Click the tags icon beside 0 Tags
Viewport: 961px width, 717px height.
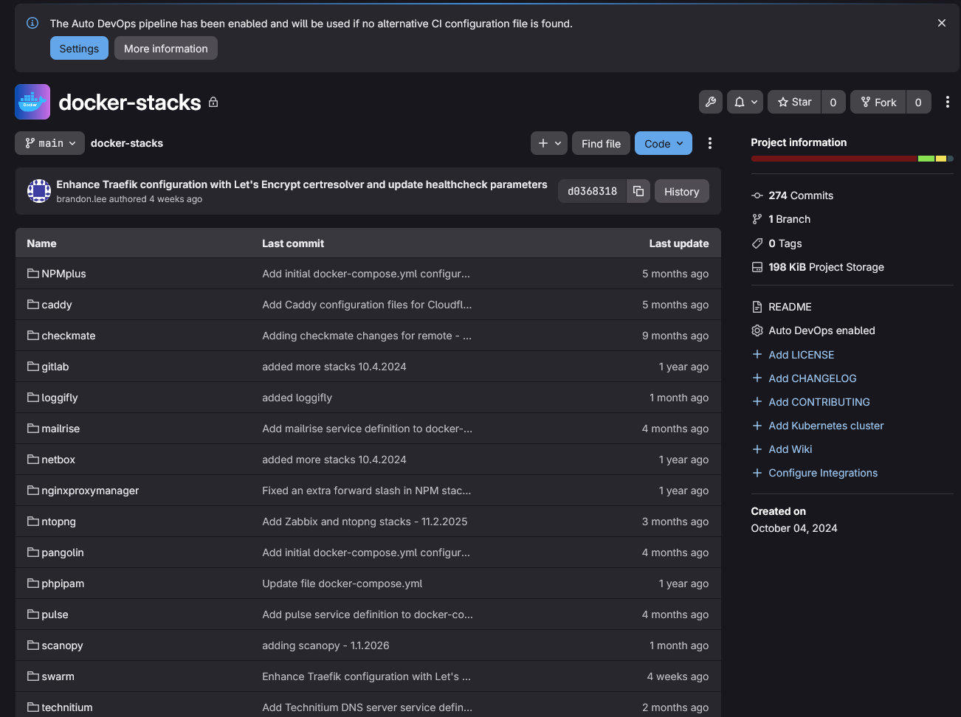(x=757, y=243)
